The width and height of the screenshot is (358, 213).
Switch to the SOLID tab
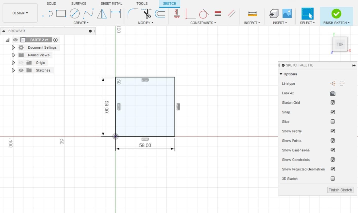(x=51, y=4)
